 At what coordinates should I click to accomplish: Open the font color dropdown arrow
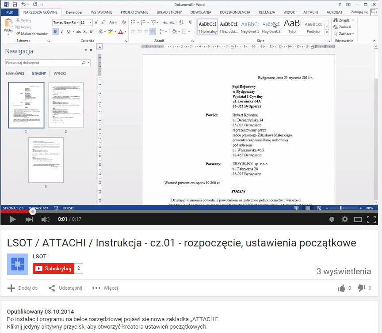coord(126,32)
